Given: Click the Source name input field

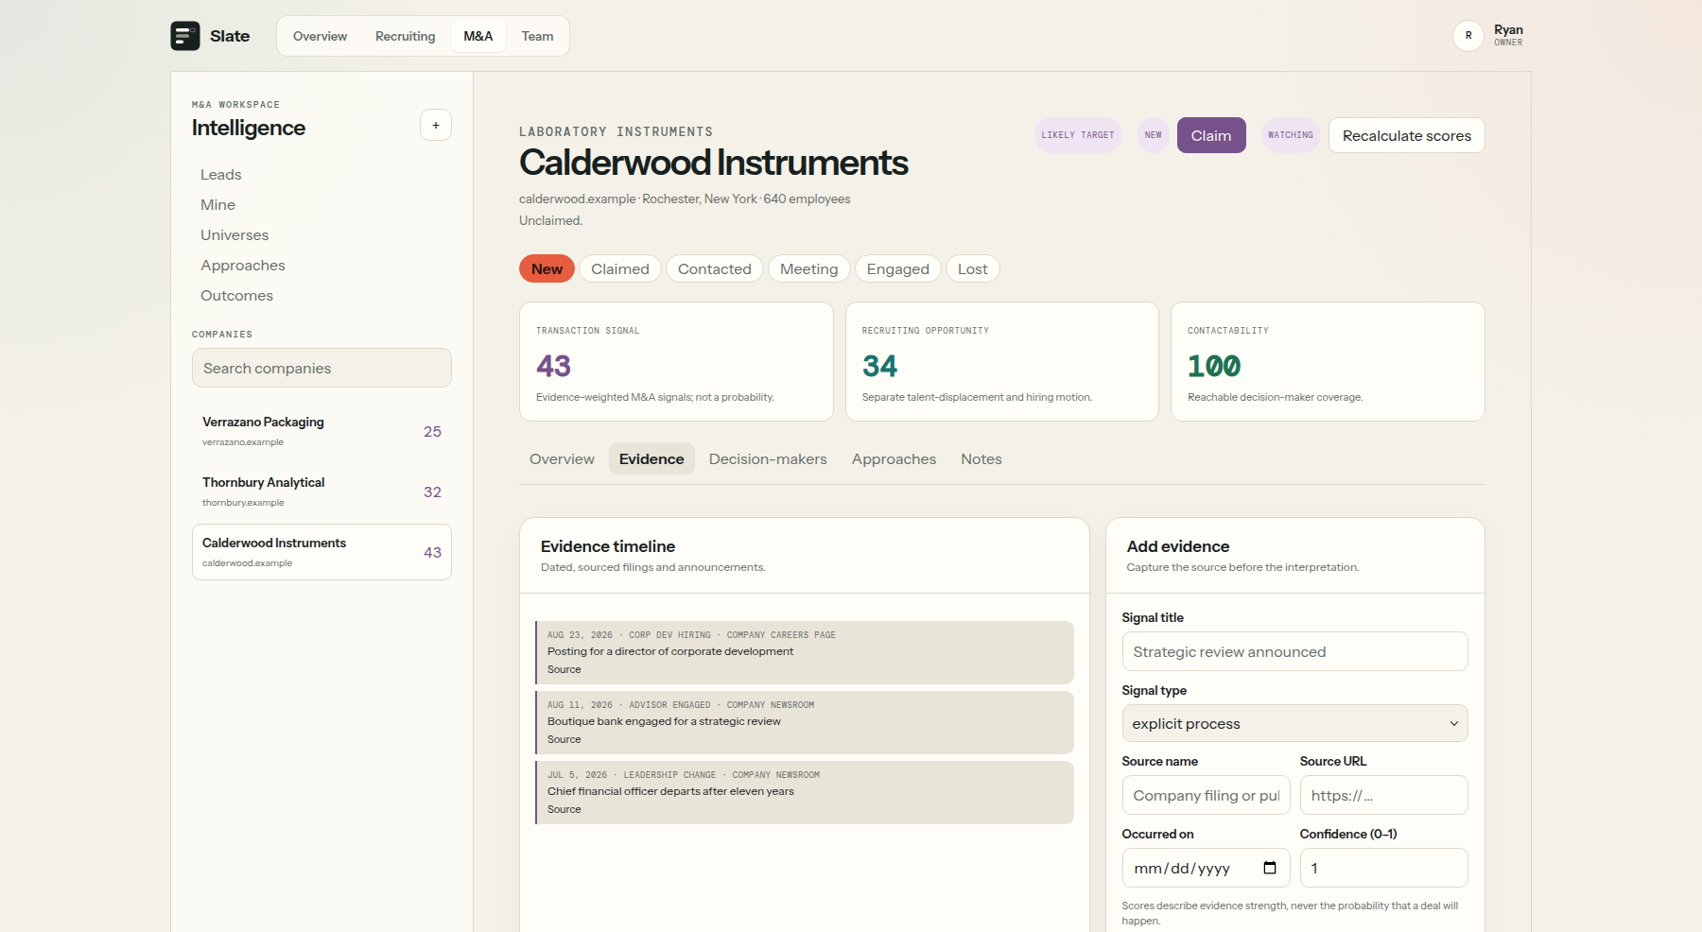Looking at the screenshot, I should pos(1207,795).
